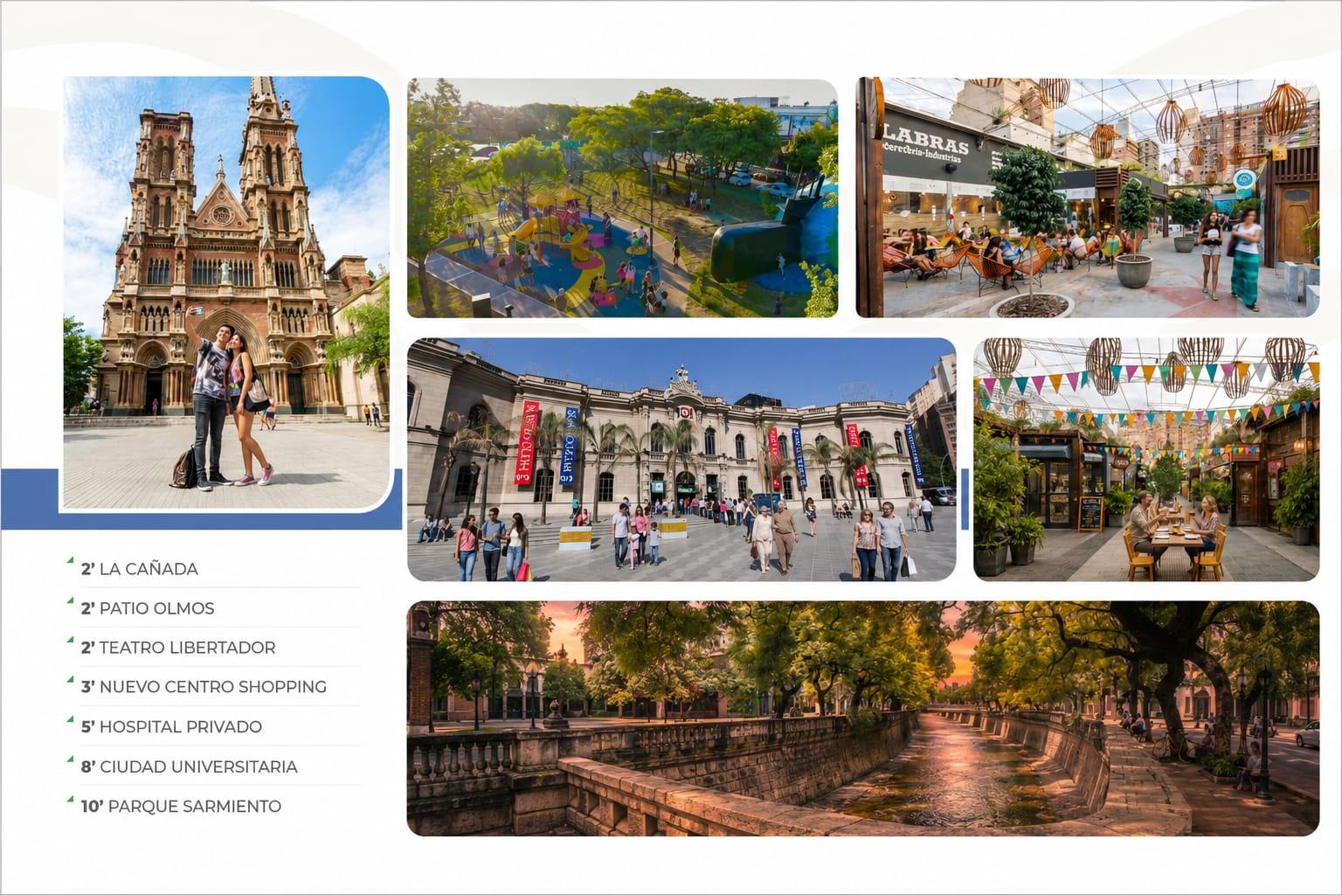Click the green marker beside LA CAÑADA
1342x895 pixels.
tap(71, 559)
